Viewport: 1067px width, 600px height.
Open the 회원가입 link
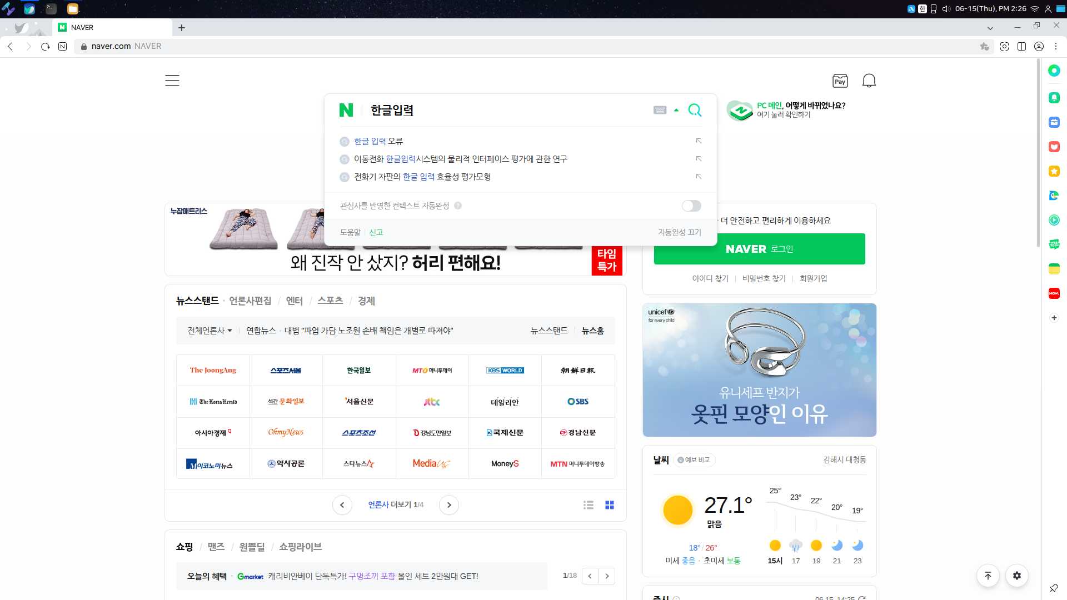coord(813,278)
